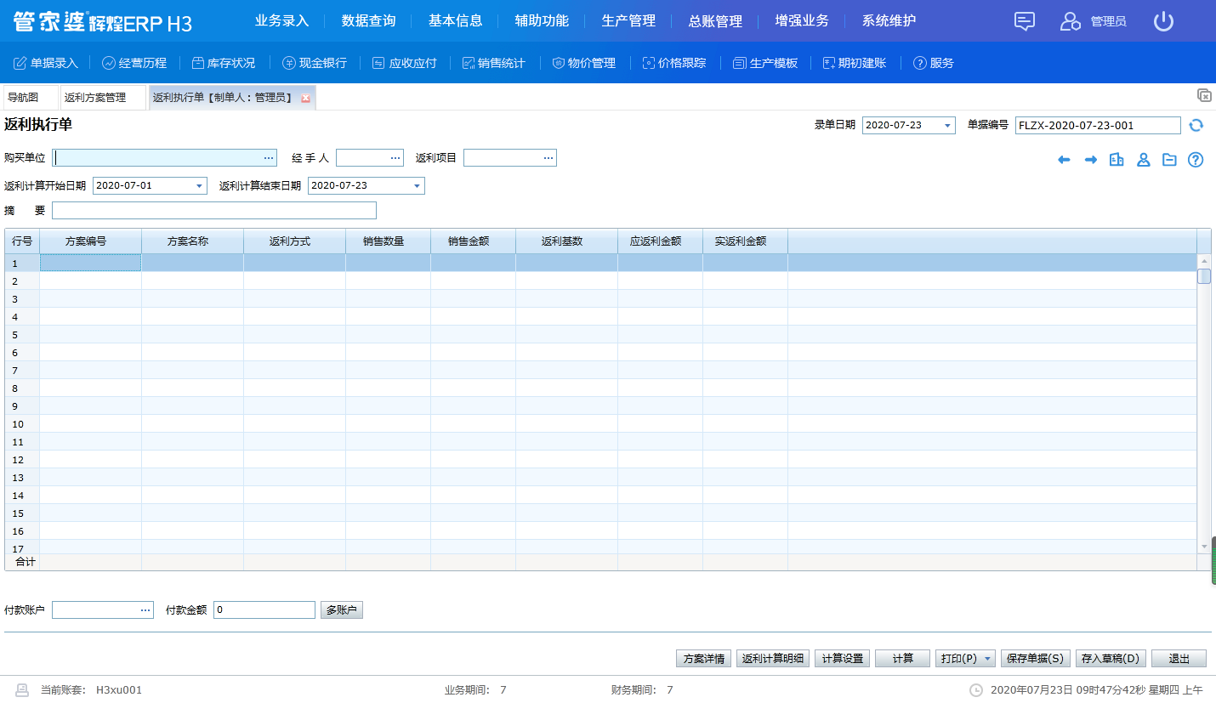This screenshot has width=1216, height=703.
Task: Click the table's vertical scrollbar thumb
Action: point(1204,276)
